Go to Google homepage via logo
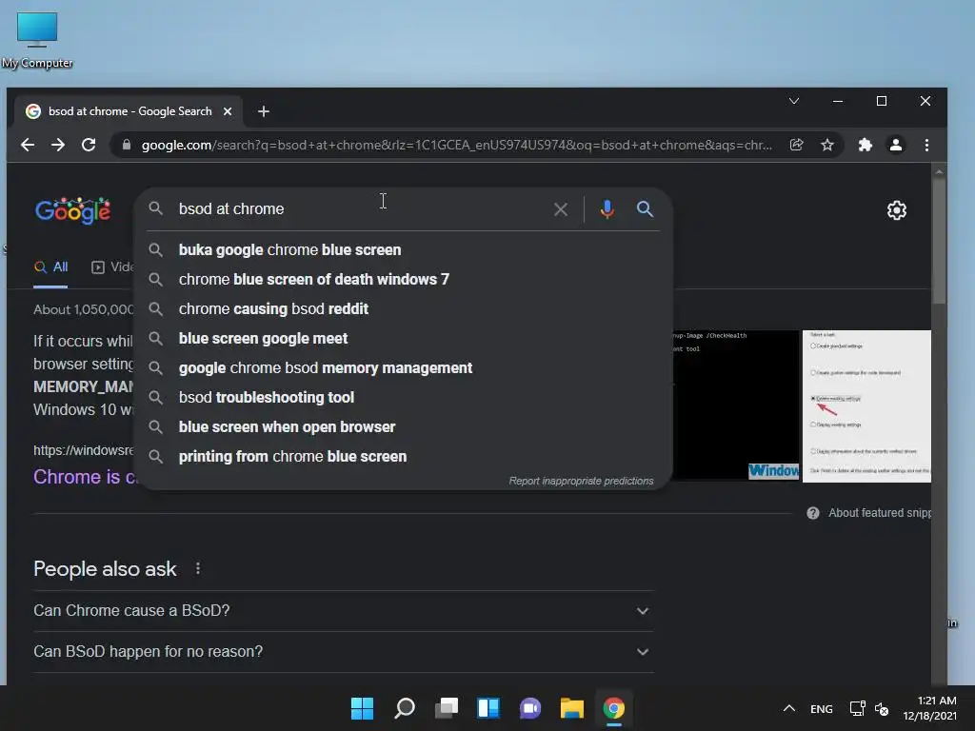The height and width of the screenshot is (731, 975). (72, 210)
